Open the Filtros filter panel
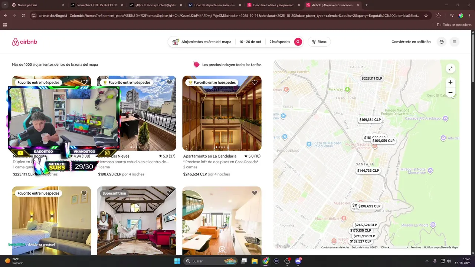Image resolution: width=475 pixels, height=267 pixels. pyautogui.click(x=319, y=42)
